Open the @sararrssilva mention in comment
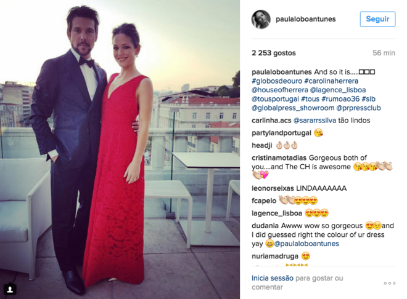The height and width of the screenshot is (299, 407). [x=314, y=121]
